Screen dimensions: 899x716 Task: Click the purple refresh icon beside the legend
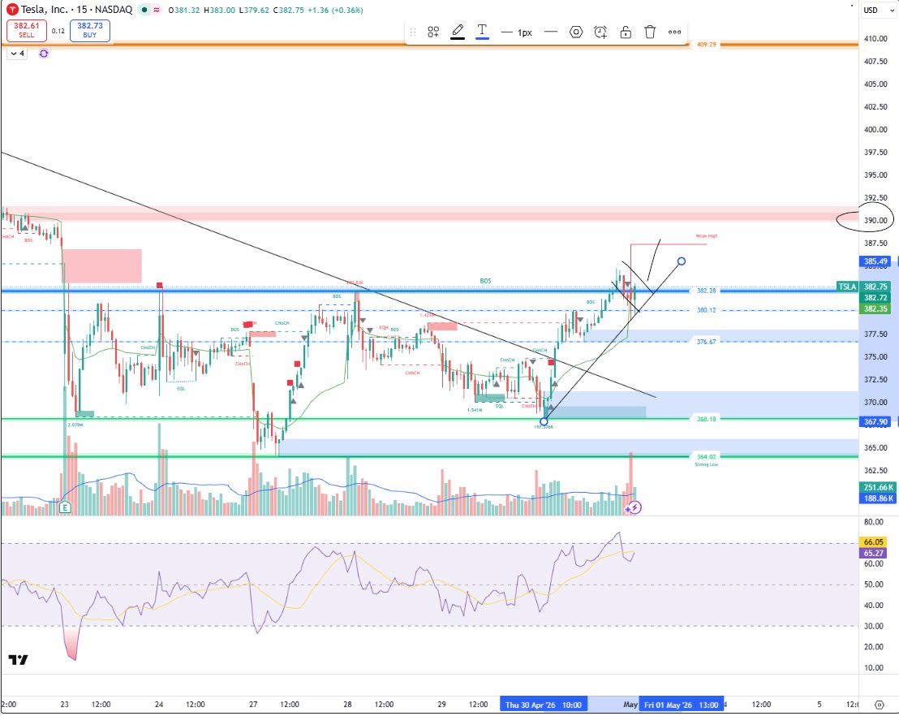44,54
